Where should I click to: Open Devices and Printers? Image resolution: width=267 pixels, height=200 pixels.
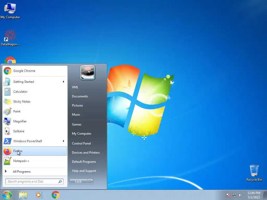click(86, 153)
